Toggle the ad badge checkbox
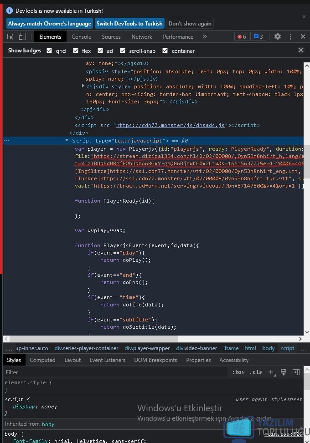The width and height of the screenshot is (310, 443). tap(100, 51)
